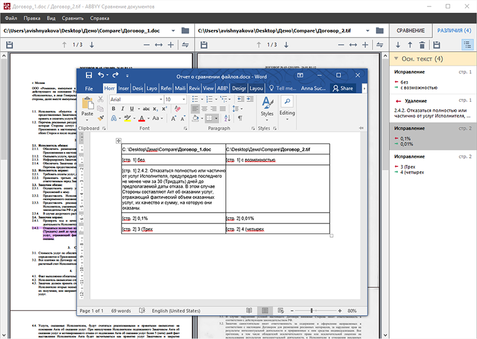Open Файл menu in ABBYY
The width and height of the screenshot is (477, 339).
(11, 18)
